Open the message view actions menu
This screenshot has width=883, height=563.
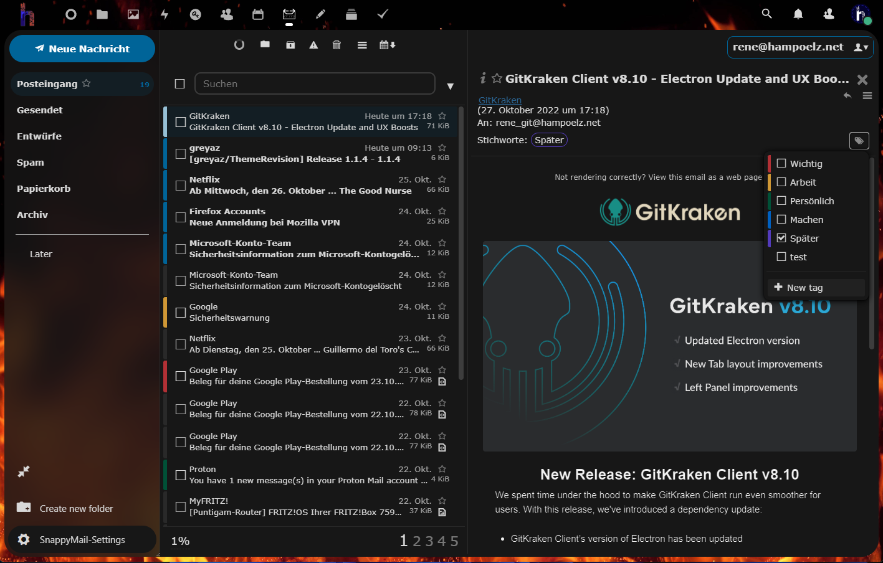pyautogui.click(x=867, y=95)
